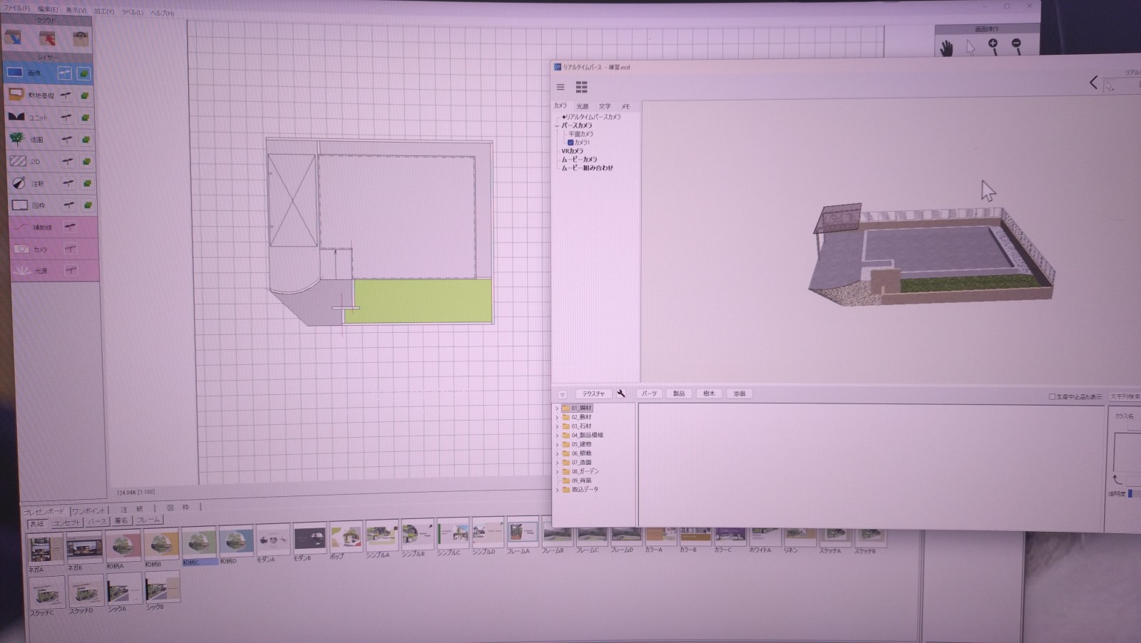The height and width of the screenshot is (643, 1141).
Task: Click the zoom in magnifier icon
Action: tap(993, 46)
